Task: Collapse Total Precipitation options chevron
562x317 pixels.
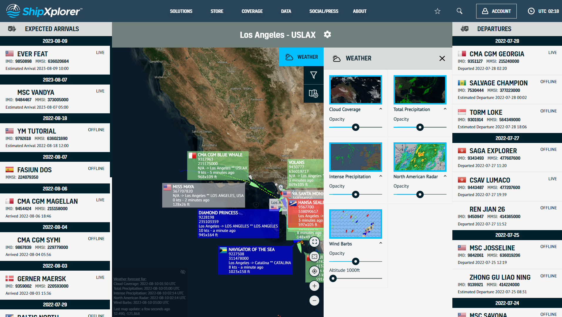Action: 445,109
